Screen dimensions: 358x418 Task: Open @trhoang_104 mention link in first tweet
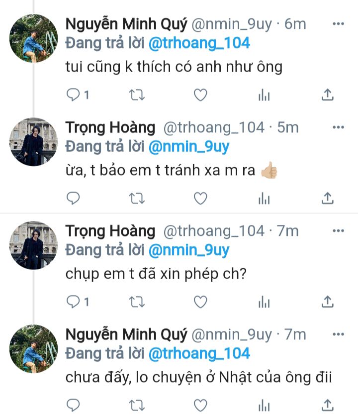click(x=199, y=44)
